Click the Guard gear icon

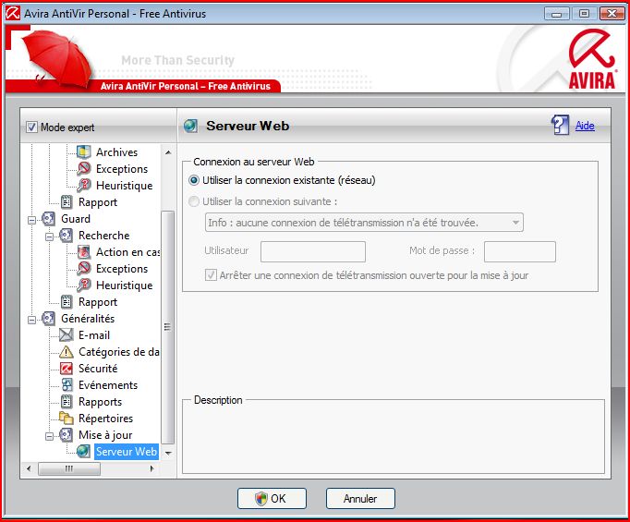(x=48, y=219)
